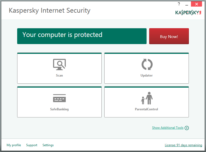Open SafeBanking via the credit card icon
206x152 pixels.
pyautogui.click(x=59, y=98)
